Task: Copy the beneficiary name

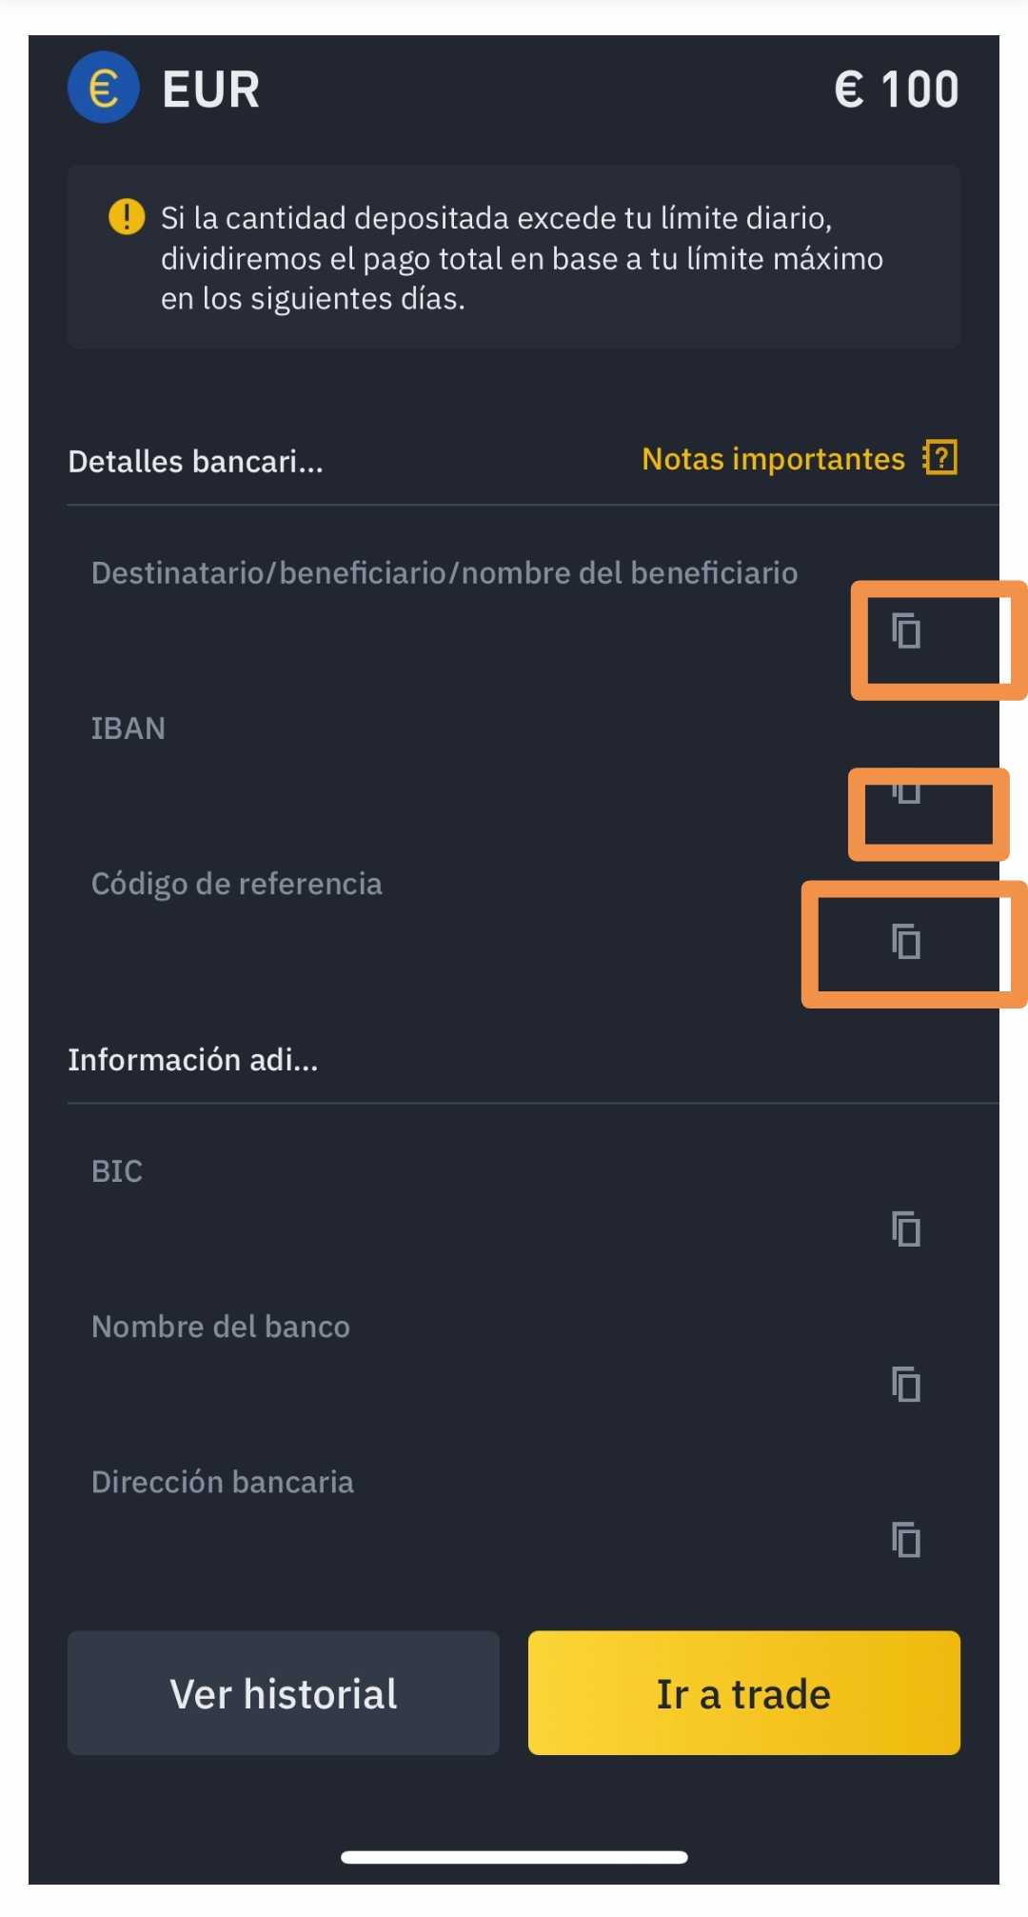Action: [905, 631]
